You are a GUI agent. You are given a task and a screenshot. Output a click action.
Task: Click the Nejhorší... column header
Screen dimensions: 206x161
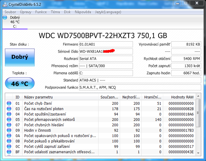pos(131,97)
